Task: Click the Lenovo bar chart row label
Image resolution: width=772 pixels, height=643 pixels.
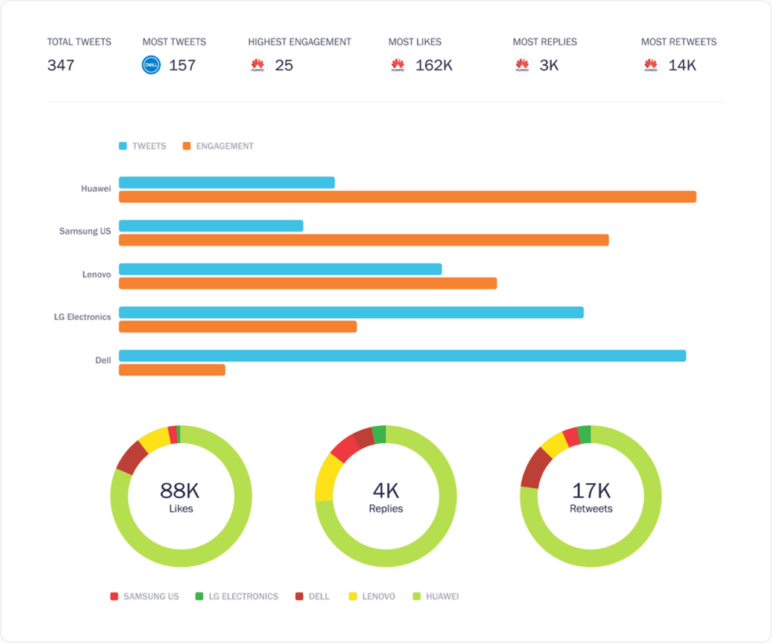Action: tap(96, 274)
